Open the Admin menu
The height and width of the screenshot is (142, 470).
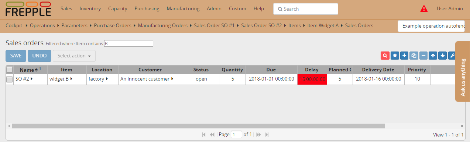click(x=214, y=8)
